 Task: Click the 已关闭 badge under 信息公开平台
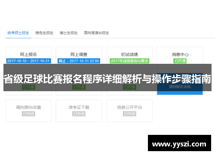129,114
